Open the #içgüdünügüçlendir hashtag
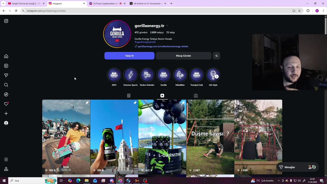 (145, 42)
